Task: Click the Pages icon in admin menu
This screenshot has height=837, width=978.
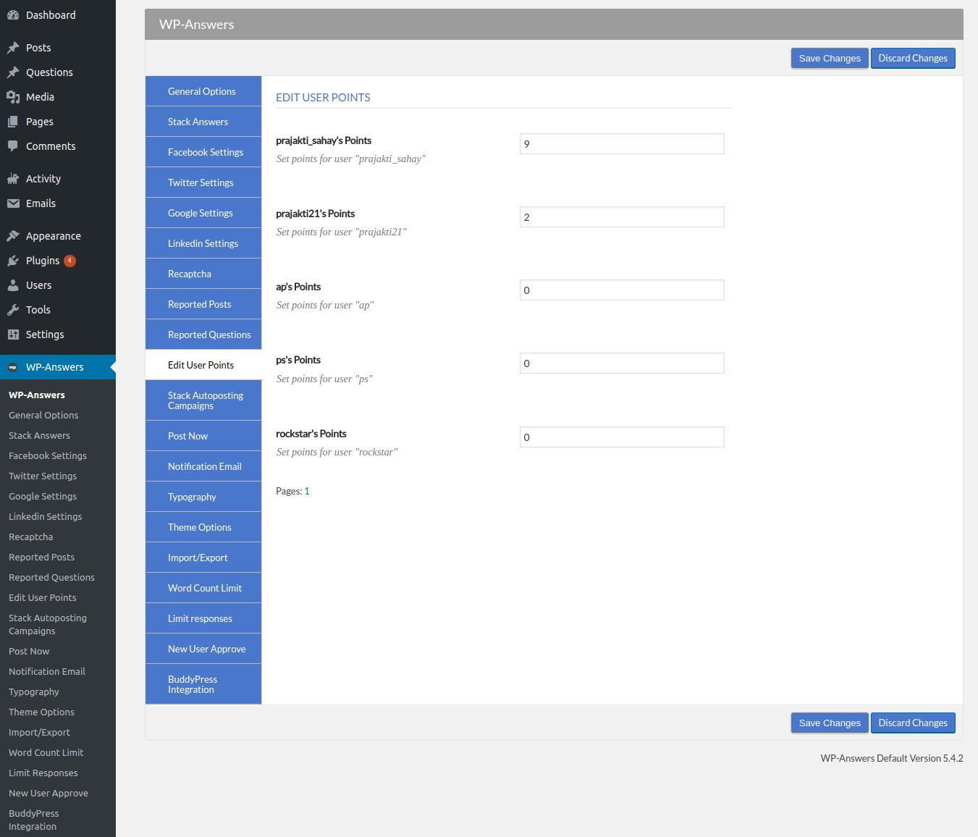Action: [x=13, y=122]
